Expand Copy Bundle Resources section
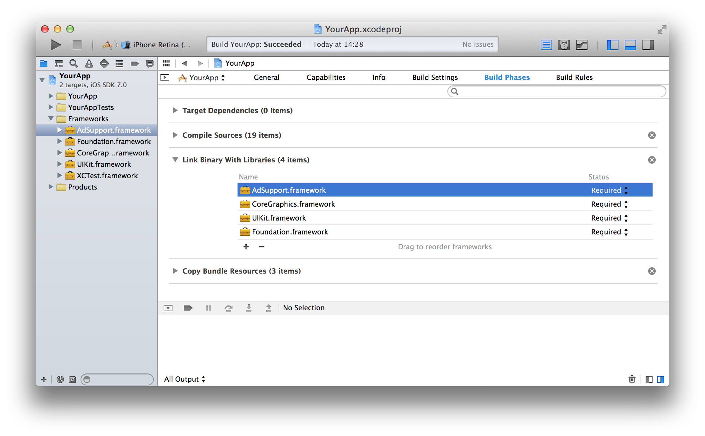705x436 pixels. pyautogui.click(x=175, y=271)
